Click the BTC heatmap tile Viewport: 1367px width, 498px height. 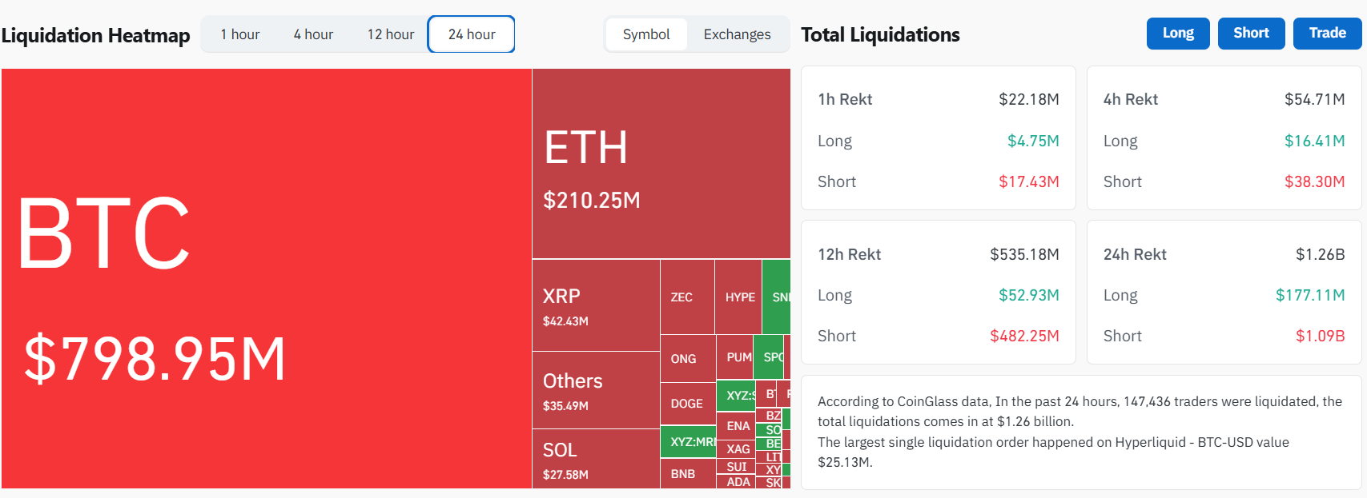point(267,278)
